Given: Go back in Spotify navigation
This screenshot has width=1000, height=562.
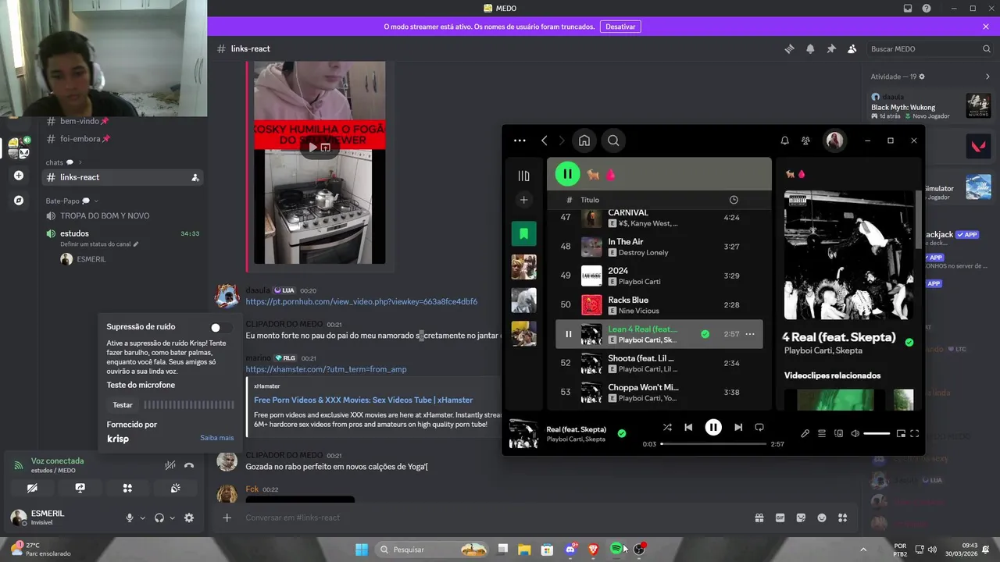Looking at the screenshot, I should tap(545, 140).
